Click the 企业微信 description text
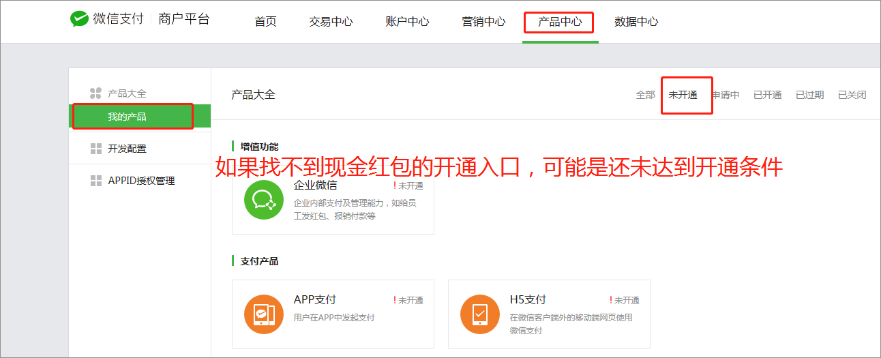Viewport: 881px width, 358px height. [355, 209]
